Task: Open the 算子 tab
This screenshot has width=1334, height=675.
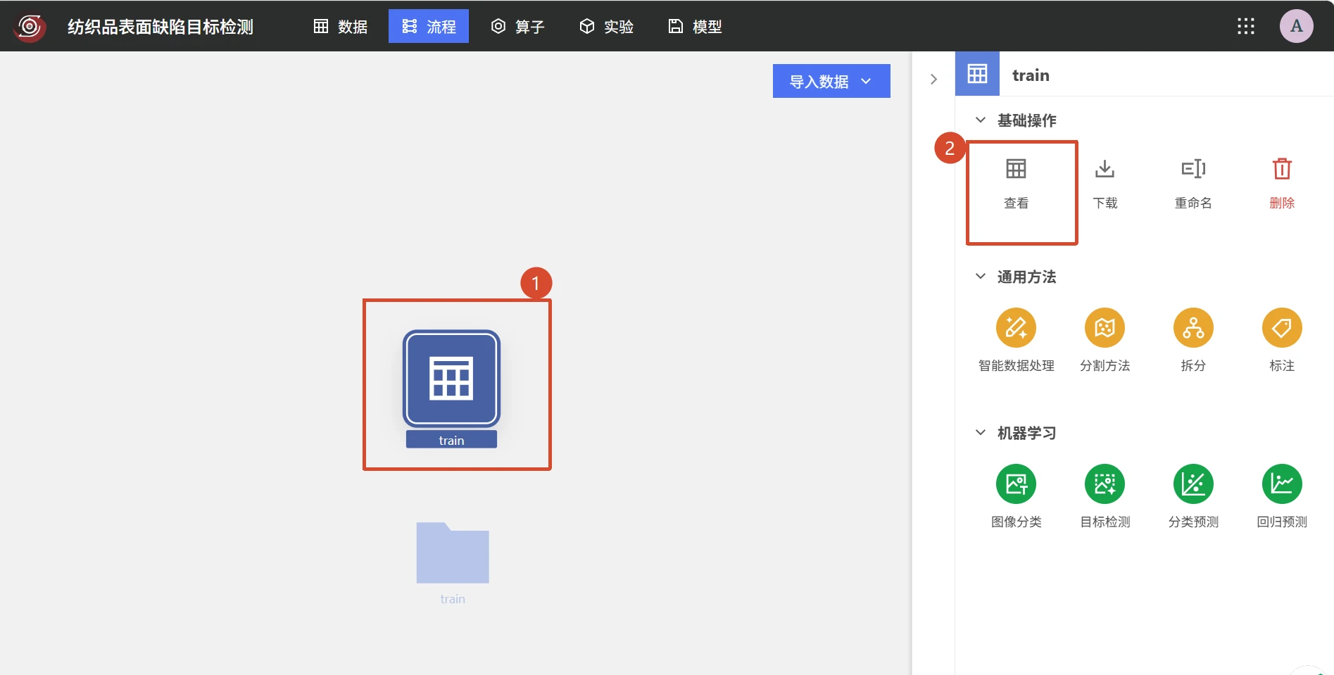Action: click(x=517, y=27)
